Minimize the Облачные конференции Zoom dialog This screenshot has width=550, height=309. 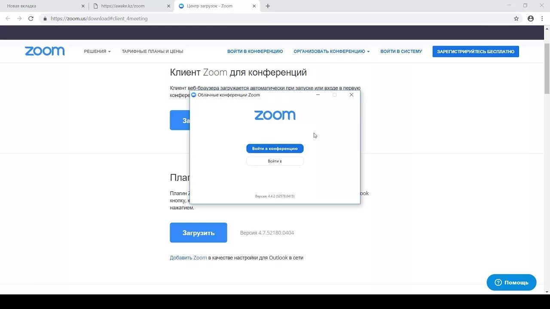[318, 95]
